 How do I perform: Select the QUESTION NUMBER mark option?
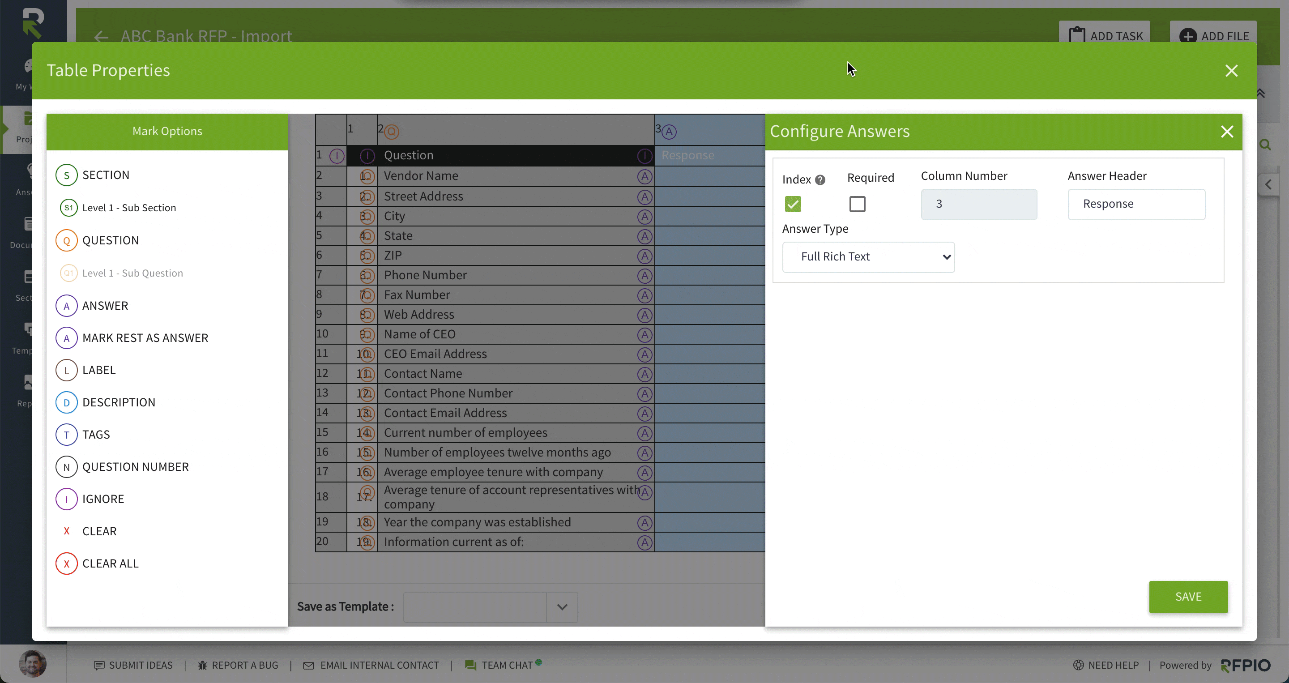click(123, 467)
